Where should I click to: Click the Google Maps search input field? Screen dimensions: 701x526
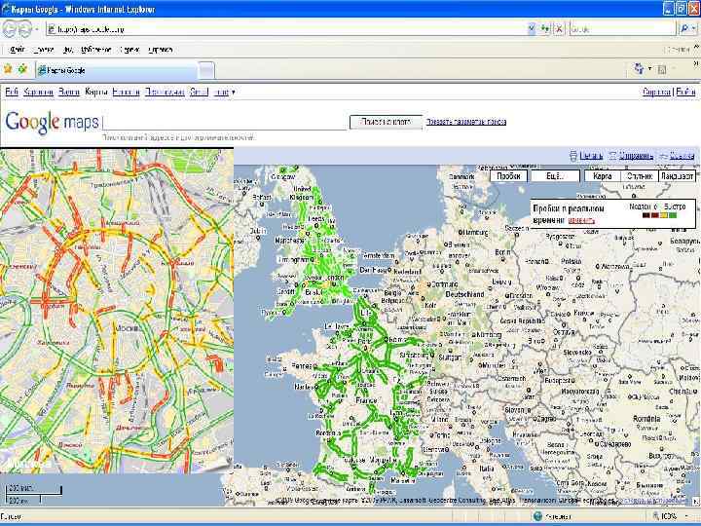(x=225, y=122)
